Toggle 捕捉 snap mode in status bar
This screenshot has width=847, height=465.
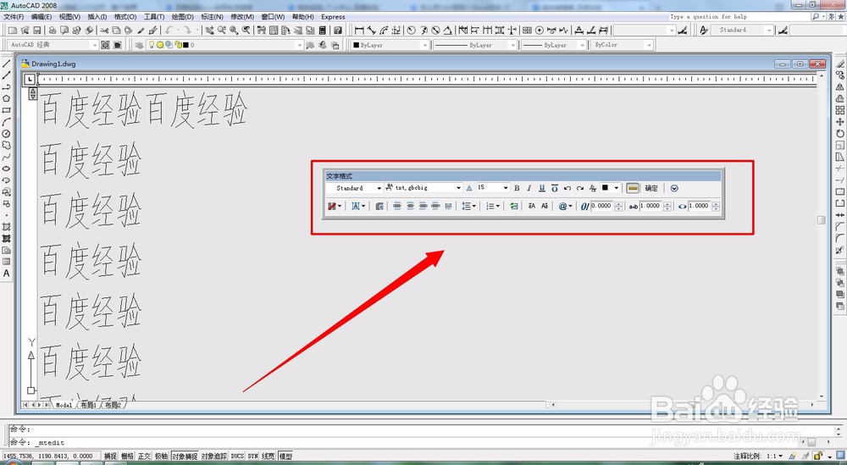110,457
